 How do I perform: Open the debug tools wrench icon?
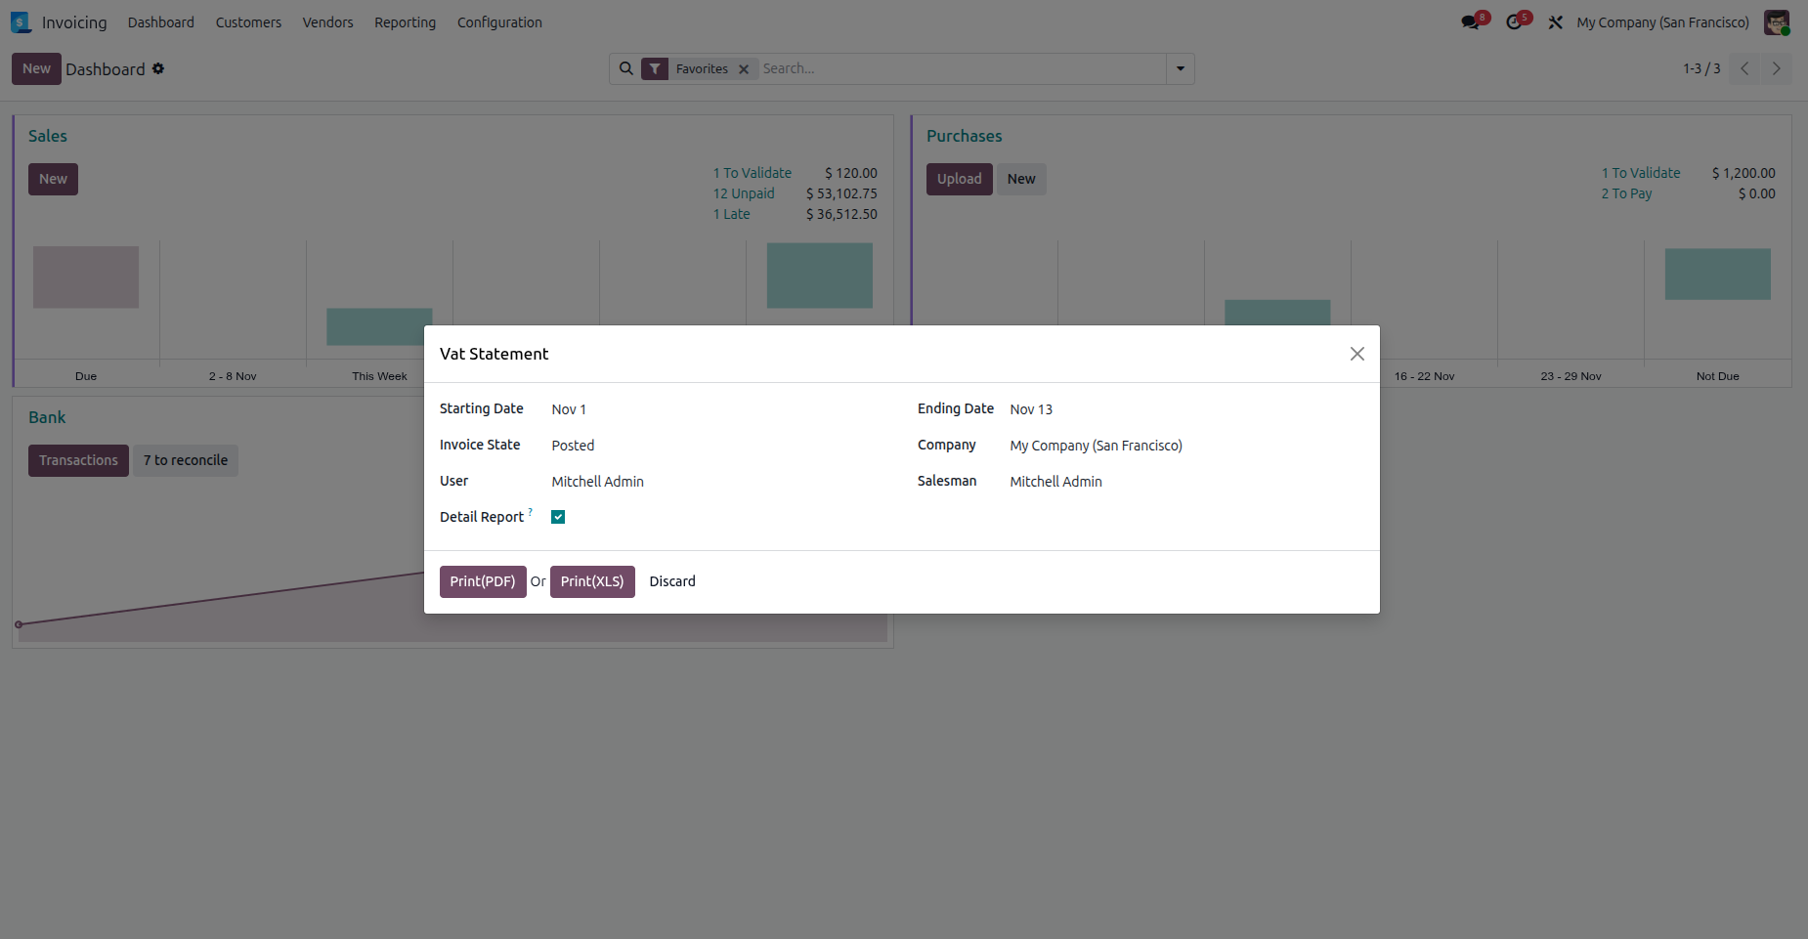point(1555,22)
